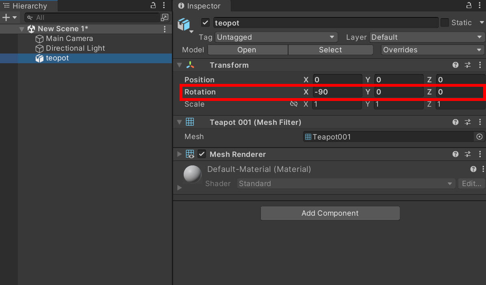Click the Add Component button
This screenshot has width=486, height=285.
330,213
